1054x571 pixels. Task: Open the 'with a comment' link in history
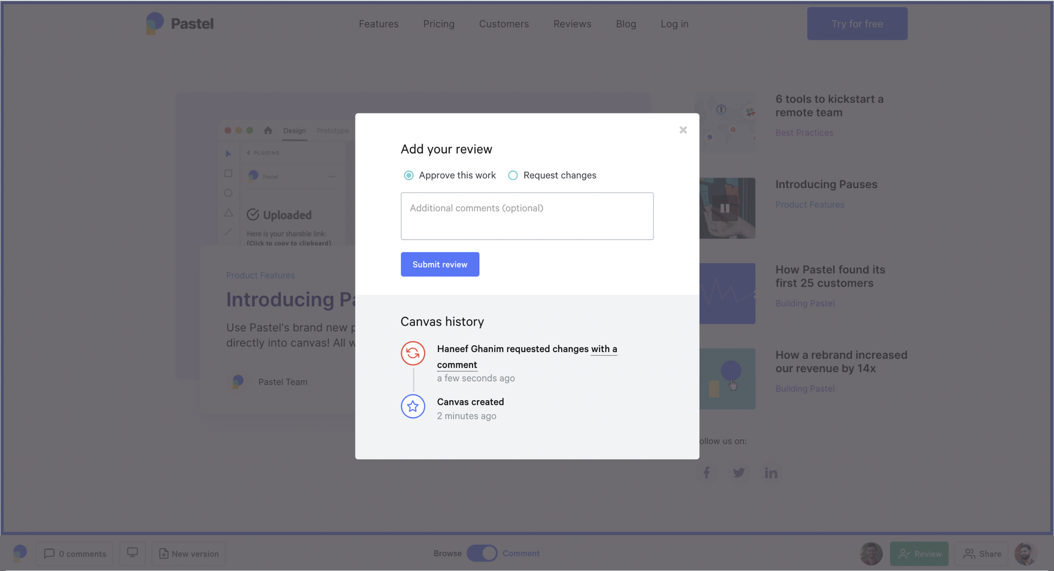click(x=527, y=356)
